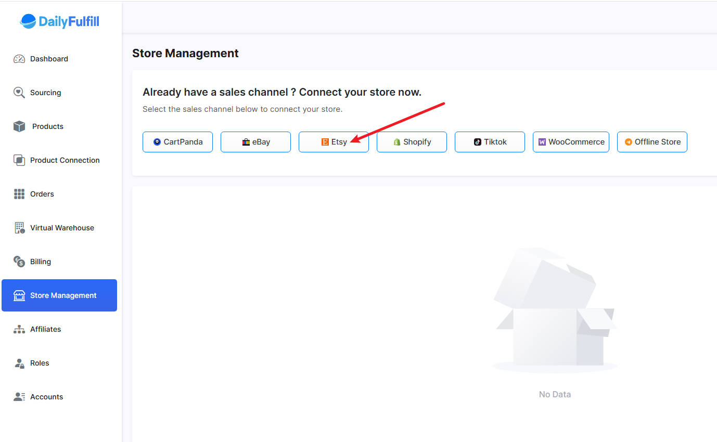Select Shopify sales channel button

pyautogui.click(x=412, y=142)
